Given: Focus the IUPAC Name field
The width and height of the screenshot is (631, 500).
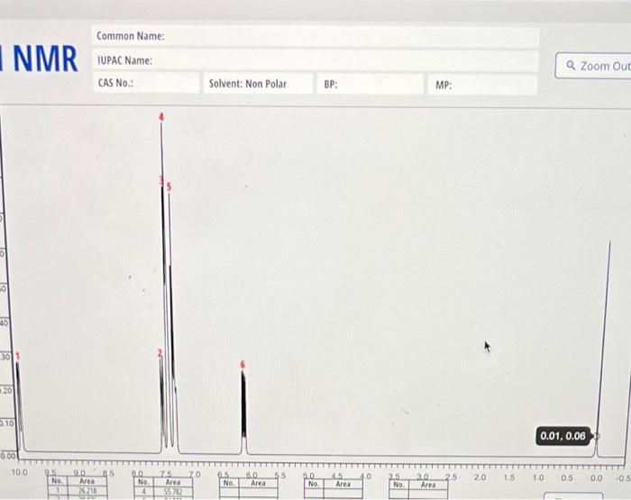Looking at the screenshot, I should pyautogui.click(x=315, y=60).
